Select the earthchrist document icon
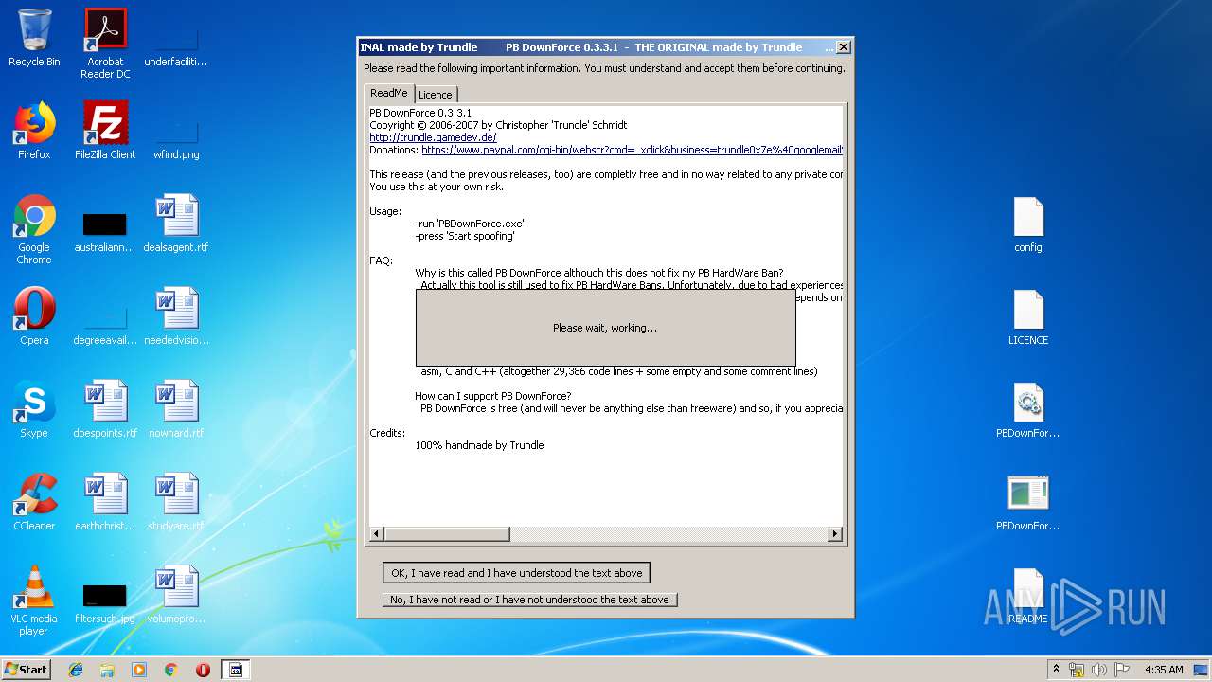Image resolution: width=1212 pixels, height=682 pixels. click(x=105, y=502)
